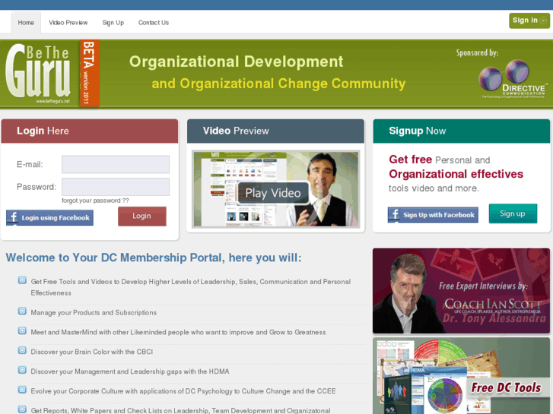Click the 'Welcome to Your DC Membership Portal' heading

154,258
